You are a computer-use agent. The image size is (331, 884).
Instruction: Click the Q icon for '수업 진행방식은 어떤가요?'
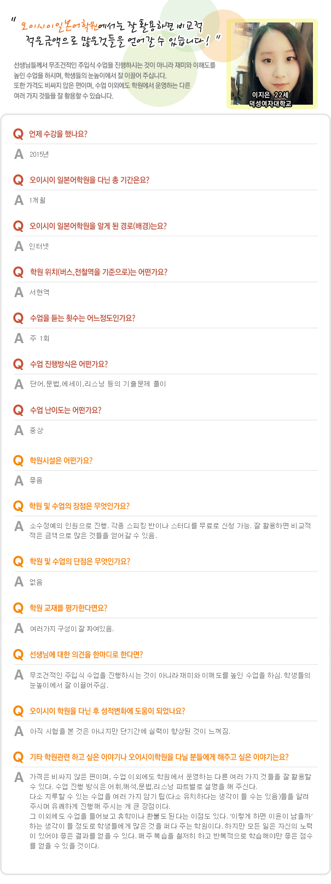click(x=19, y=364)
